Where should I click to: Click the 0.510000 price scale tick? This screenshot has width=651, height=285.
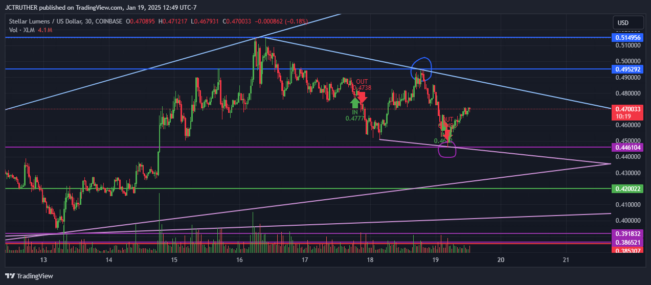coord(627,45)
